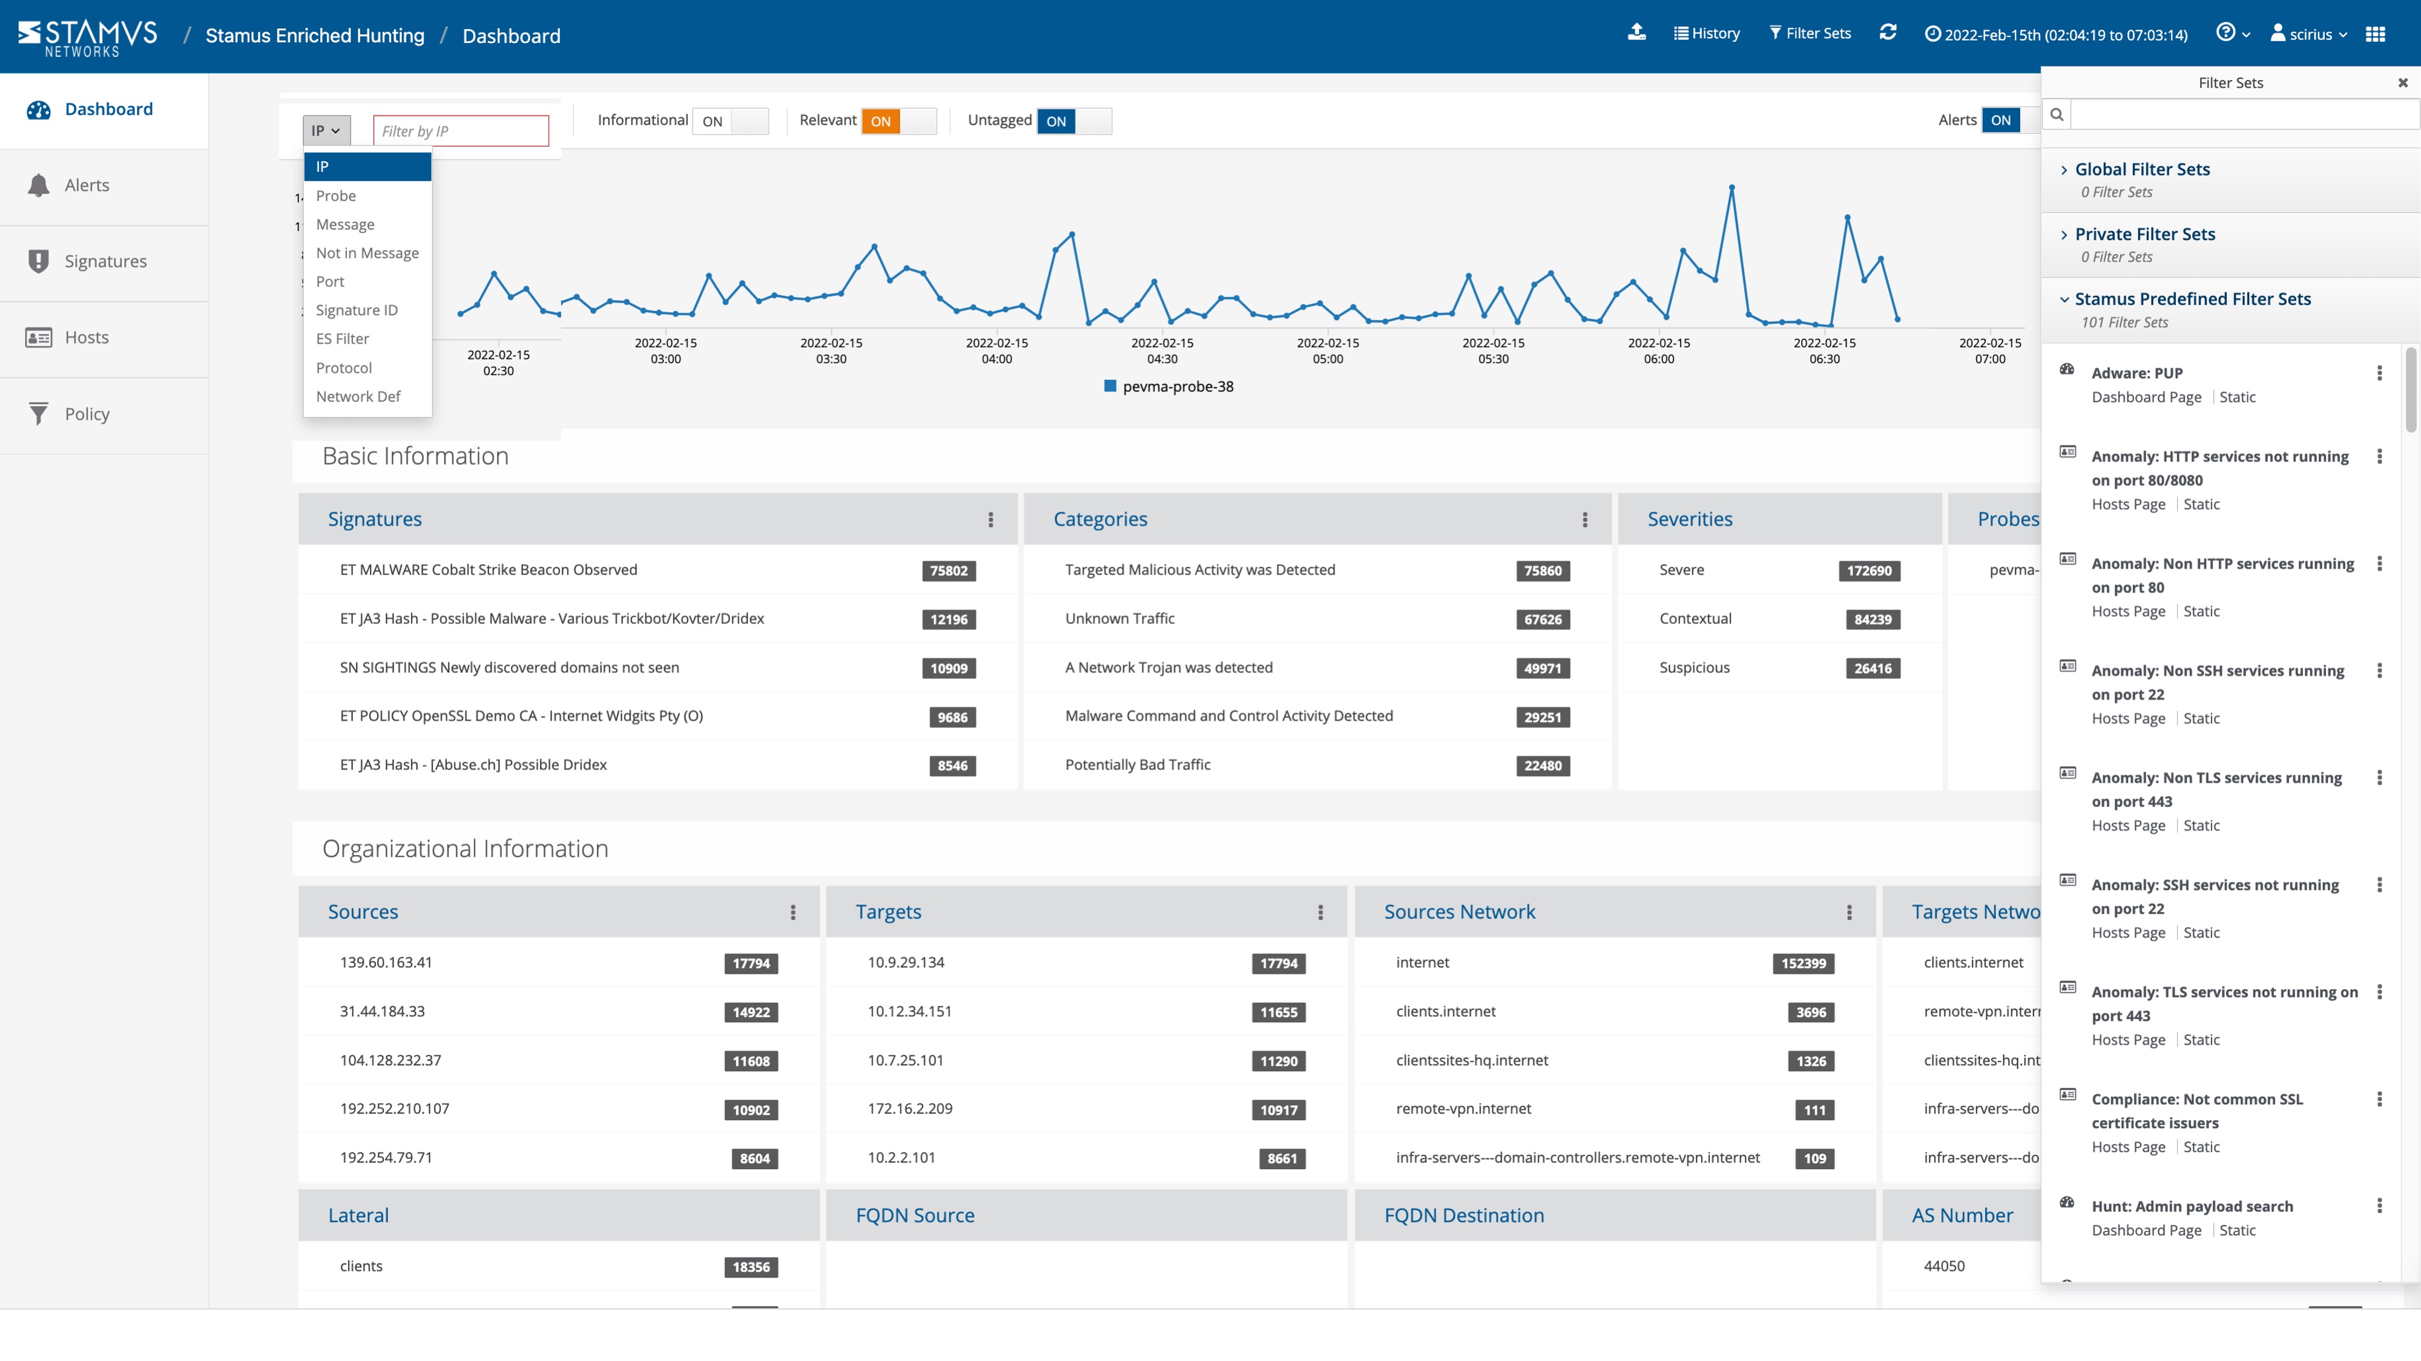This screenshot has height=1361, width=2421.
Task: Open the Signatures section
Action: 104,261
